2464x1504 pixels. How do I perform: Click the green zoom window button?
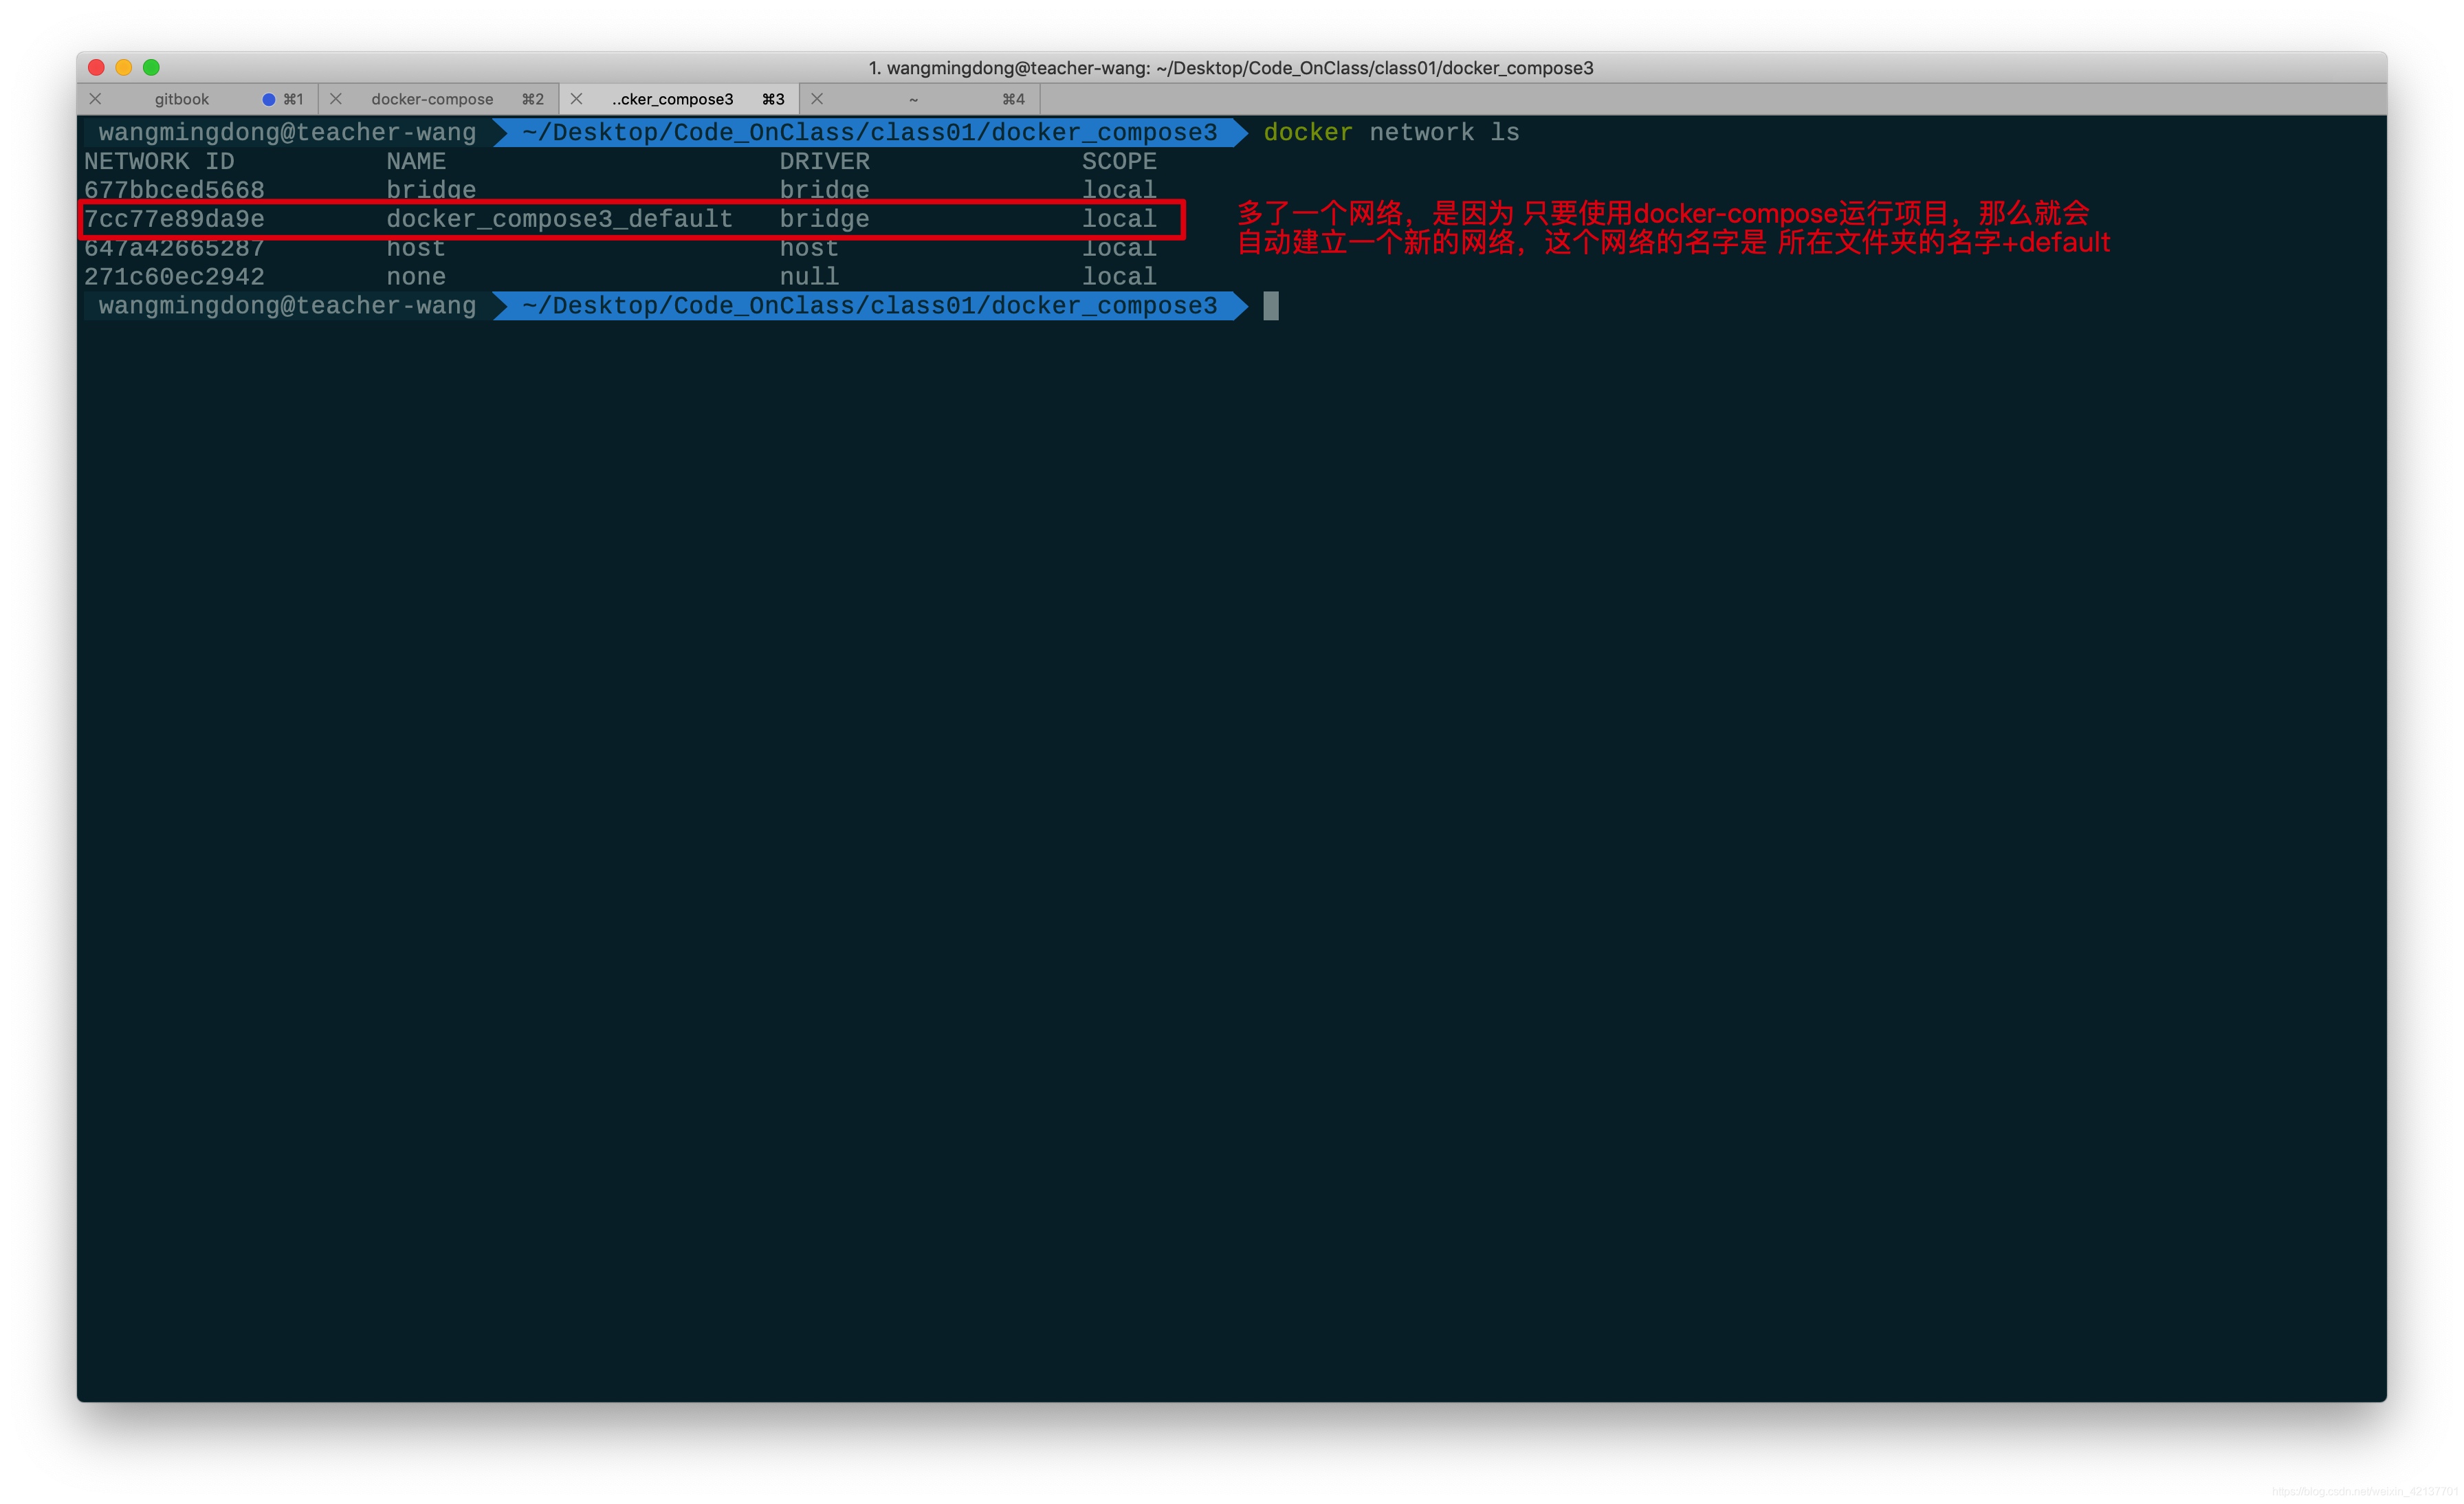(x=151, y=67)
